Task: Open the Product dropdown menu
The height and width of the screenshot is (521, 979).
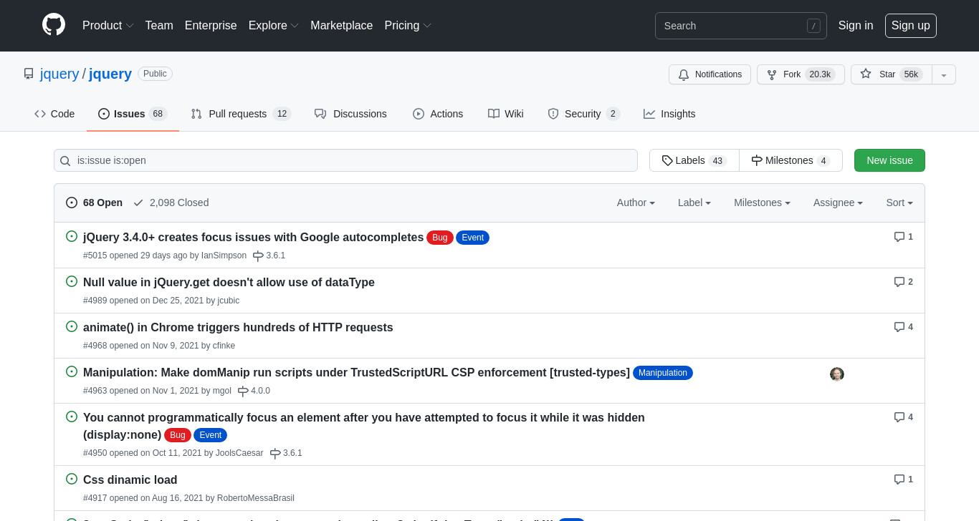Action: 108,26
